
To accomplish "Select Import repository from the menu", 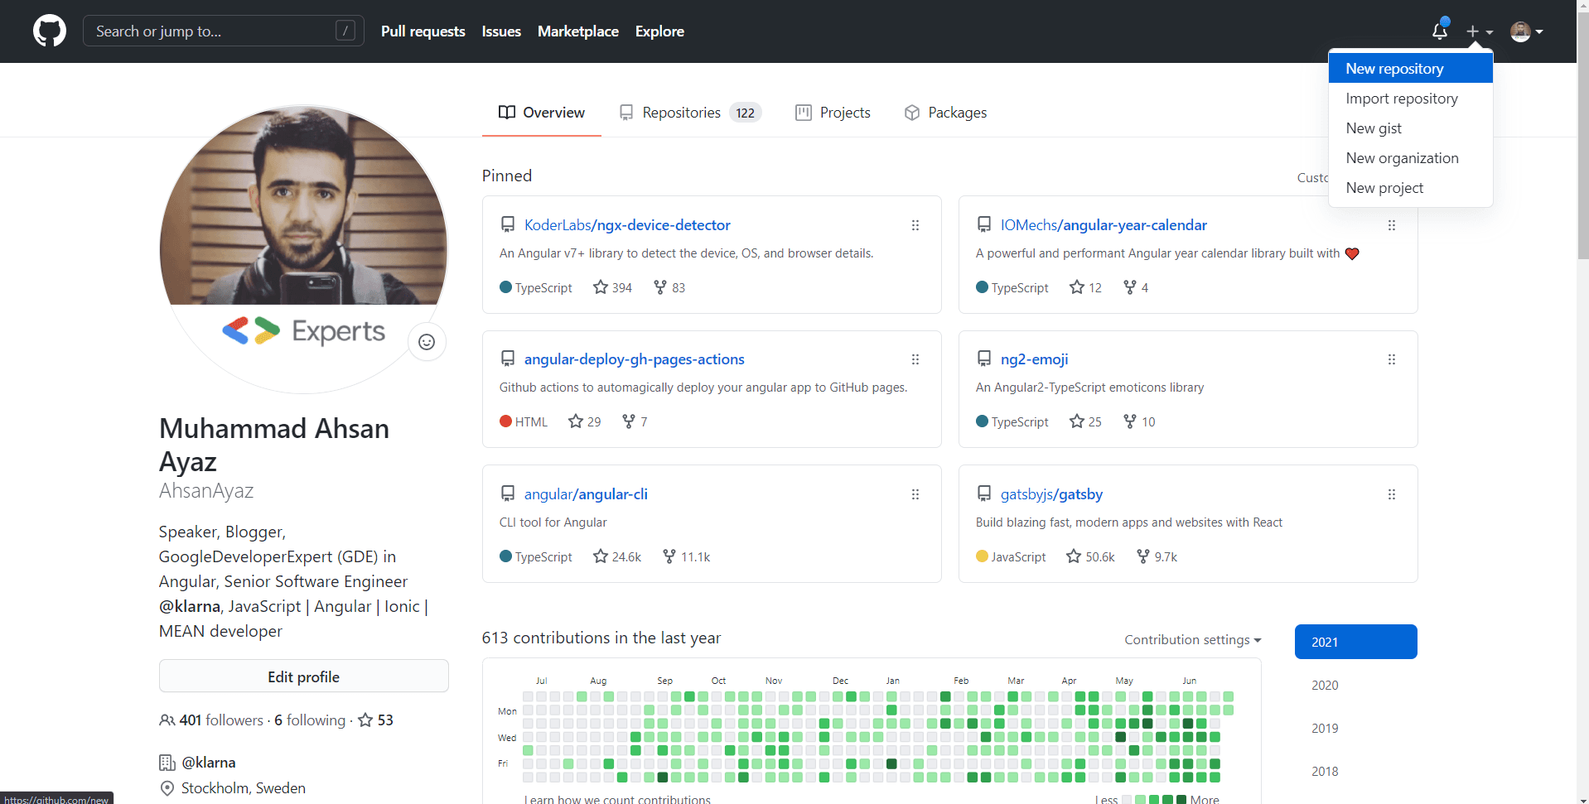I will (x=1410, y=99).
